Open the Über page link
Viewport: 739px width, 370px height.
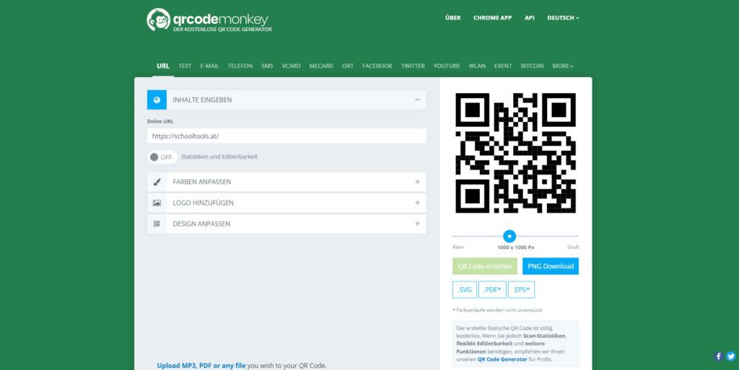(453, 18)
